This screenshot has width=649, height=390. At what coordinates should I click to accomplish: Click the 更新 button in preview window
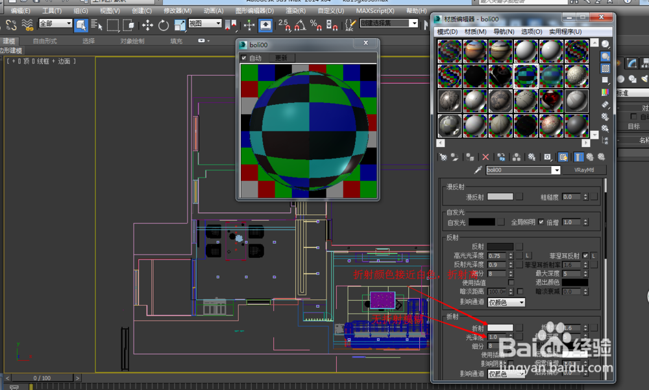(x=281, y=58)
